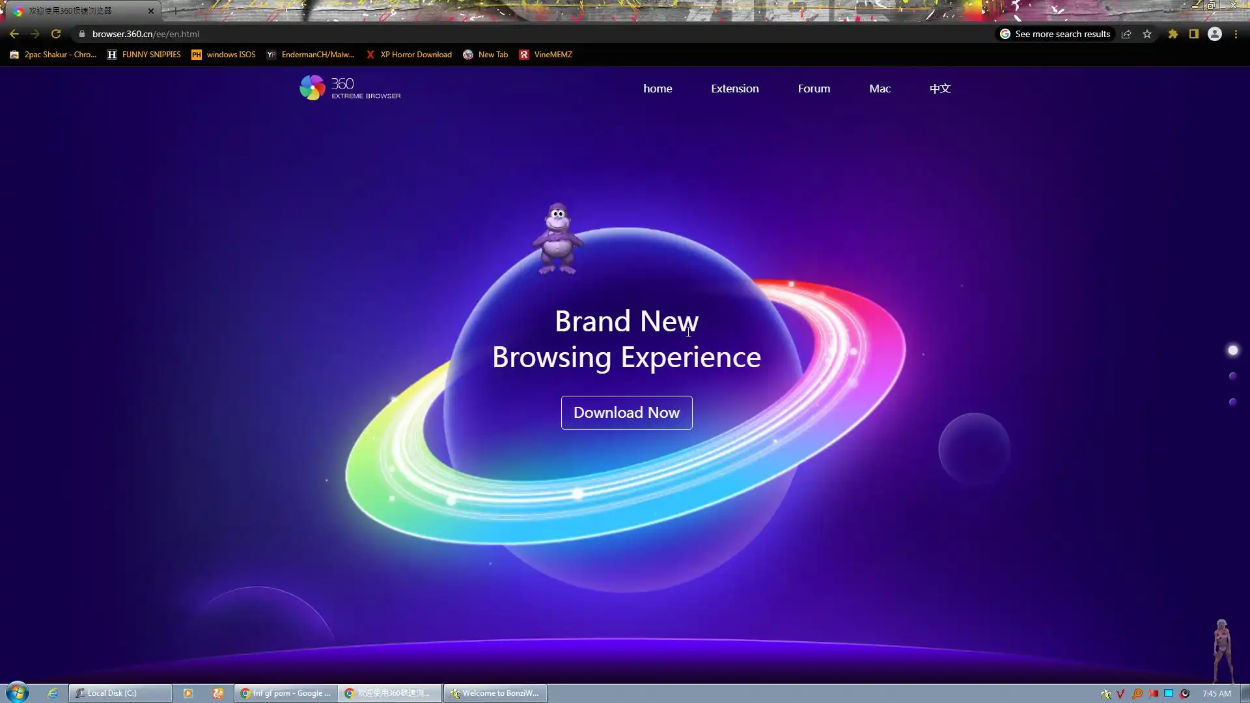Open the side panel icon
Screen dimensions: 1250x703
click(x=1193, y=34)
